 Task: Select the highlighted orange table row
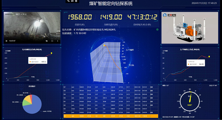point(110,116)
